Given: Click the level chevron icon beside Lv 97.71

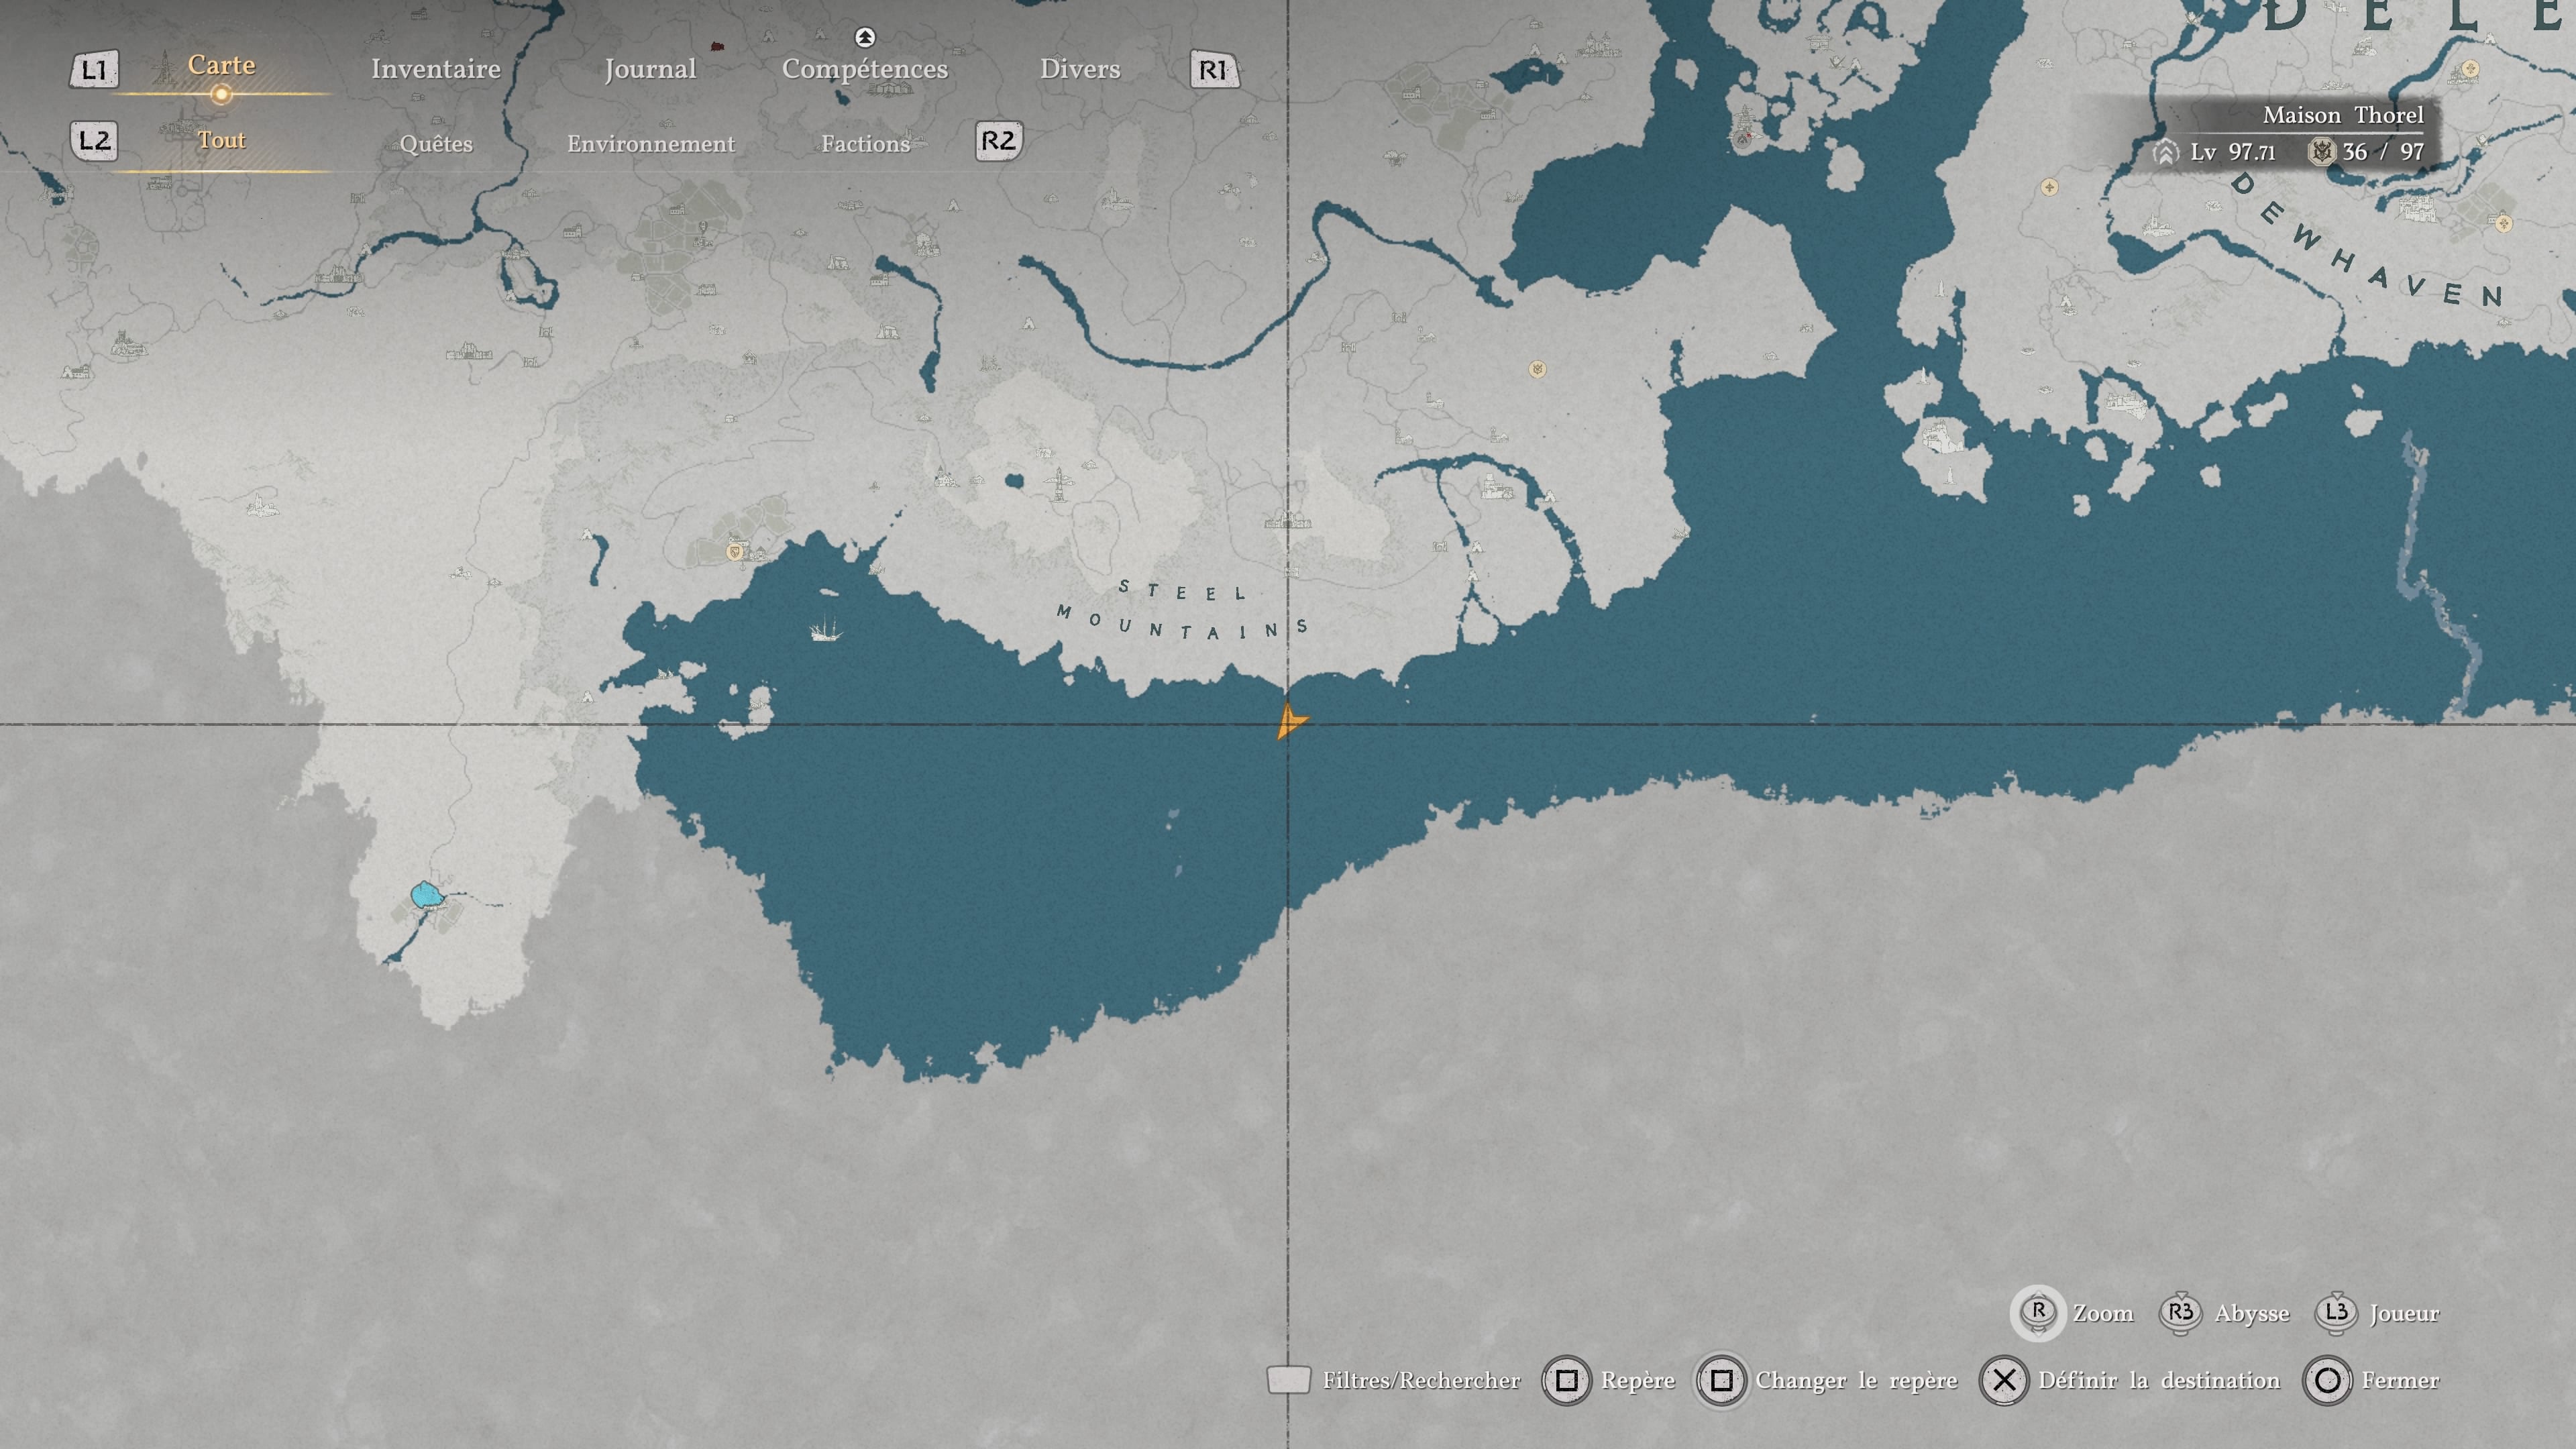Looking at the screenshot, I should (x=2165, y=152).
